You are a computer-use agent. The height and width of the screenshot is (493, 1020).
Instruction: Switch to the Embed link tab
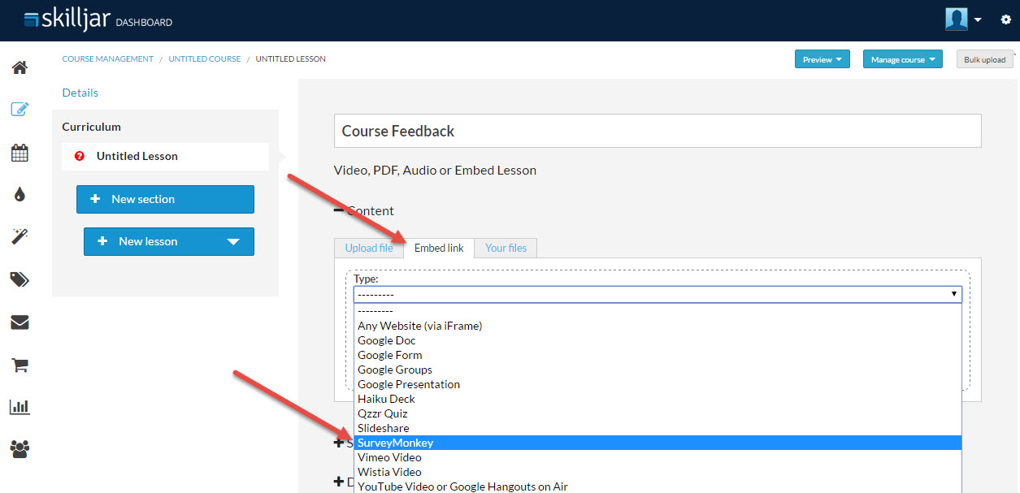[x=439, y=248]
